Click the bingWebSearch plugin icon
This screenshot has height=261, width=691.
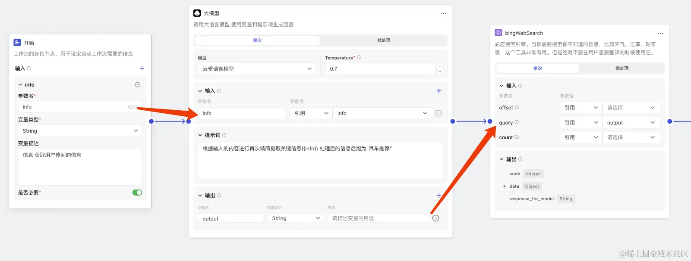coord(499,33)
